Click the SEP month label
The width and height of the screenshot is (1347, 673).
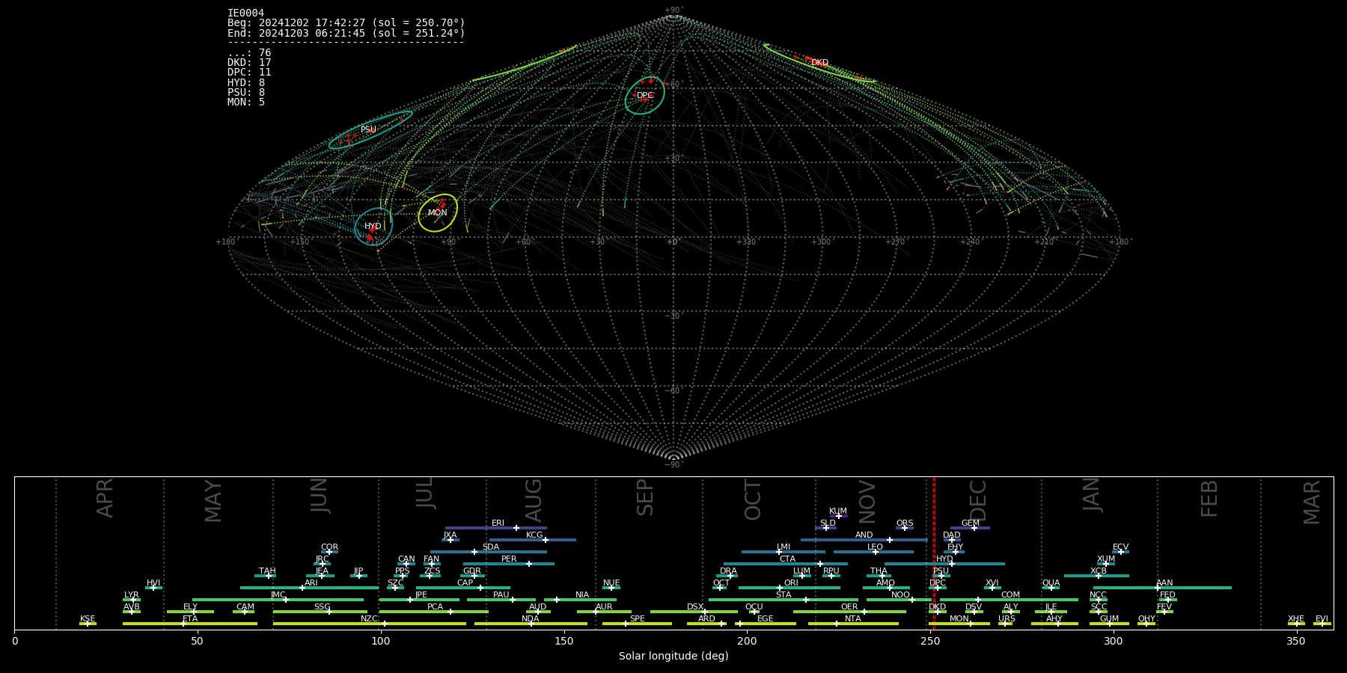point(645,498)
